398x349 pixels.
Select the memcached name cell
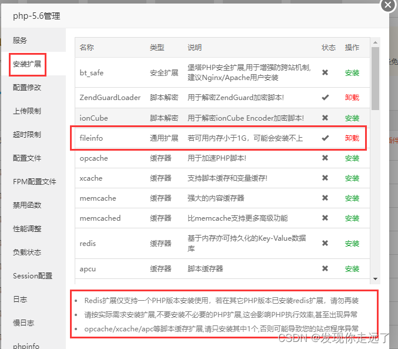pos(100,218)
